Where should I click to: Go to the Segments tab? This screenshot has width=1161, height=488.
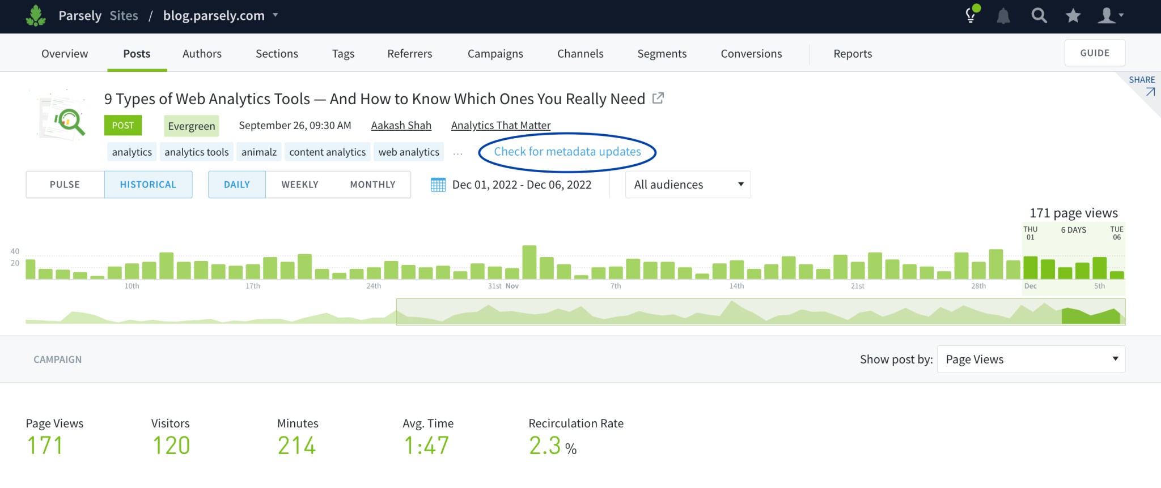[662, 54]
